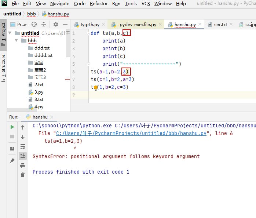Screen dimensions: 256x218
Task: Toggle the Structure tool window
Action: point(3,68)
